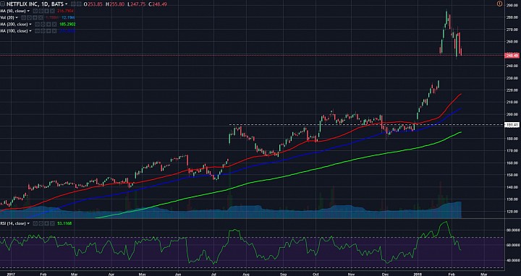The image size is (521, 276).
Task: Click the close value 248.49 in header
Action: (159, 4)
